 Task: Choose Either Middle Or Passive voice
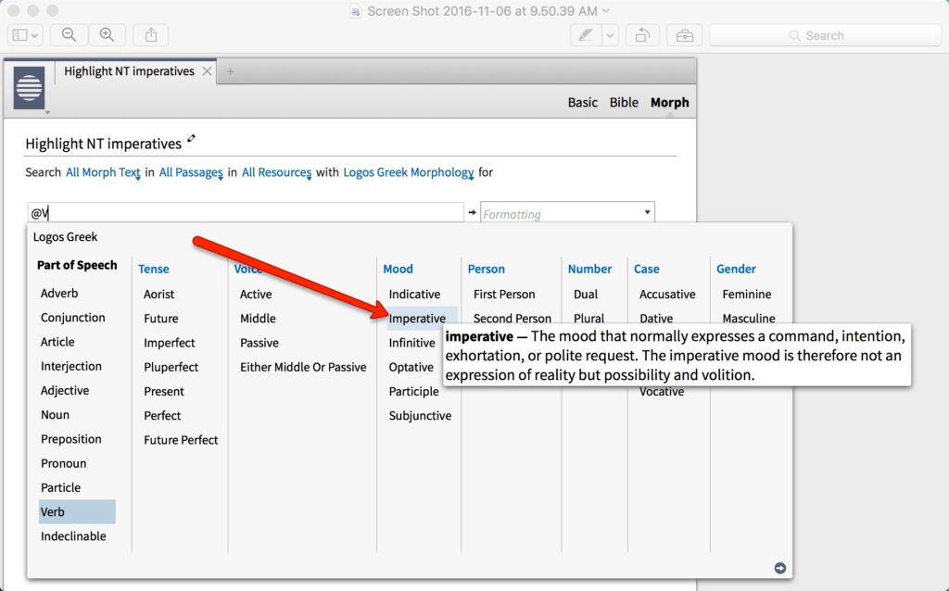[x=303, y=367]
